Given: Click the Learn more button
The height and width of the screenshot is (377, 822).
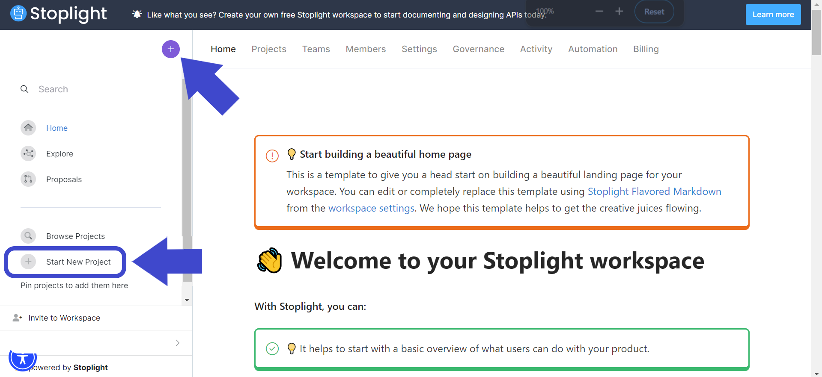Looking at the screenshot, I should coord(773,15).
